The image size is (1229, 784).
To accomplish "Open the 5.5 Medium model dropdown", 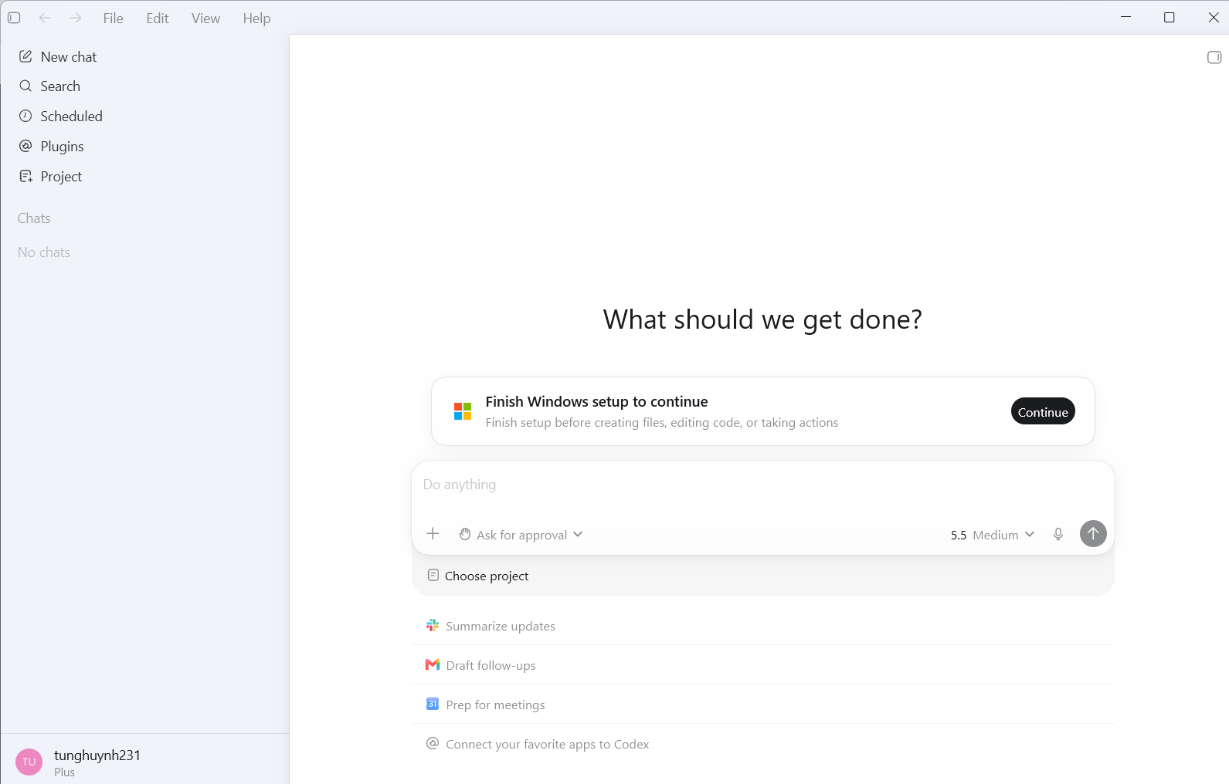I will click(992, 535).
